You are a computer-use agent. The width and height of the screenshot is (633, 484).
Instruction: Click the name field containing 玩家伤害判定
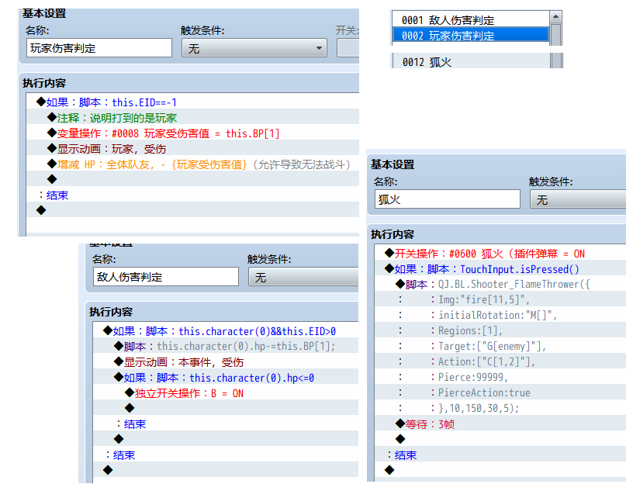[99, 48]
